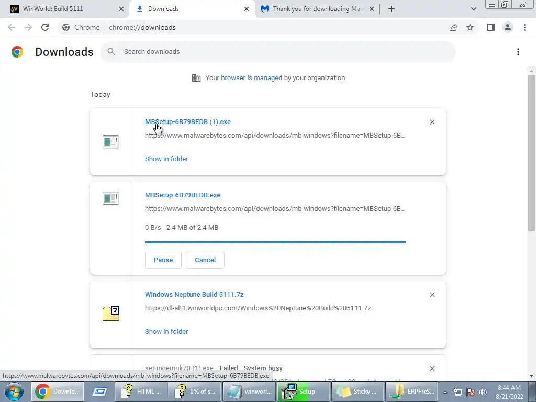
Task: Show hidden system tray icons
Action: (x=445, y=392)
